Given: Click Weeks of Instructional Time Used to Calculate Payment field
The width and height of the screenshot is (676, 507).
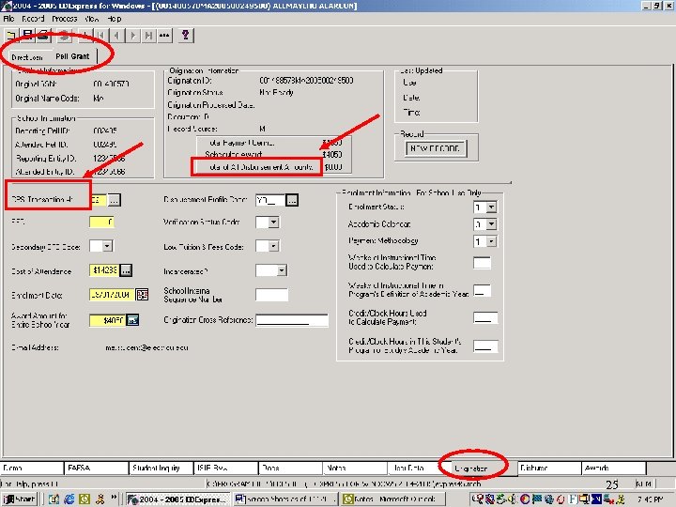Looking at the screenshot, I should (x=482, y=263).
